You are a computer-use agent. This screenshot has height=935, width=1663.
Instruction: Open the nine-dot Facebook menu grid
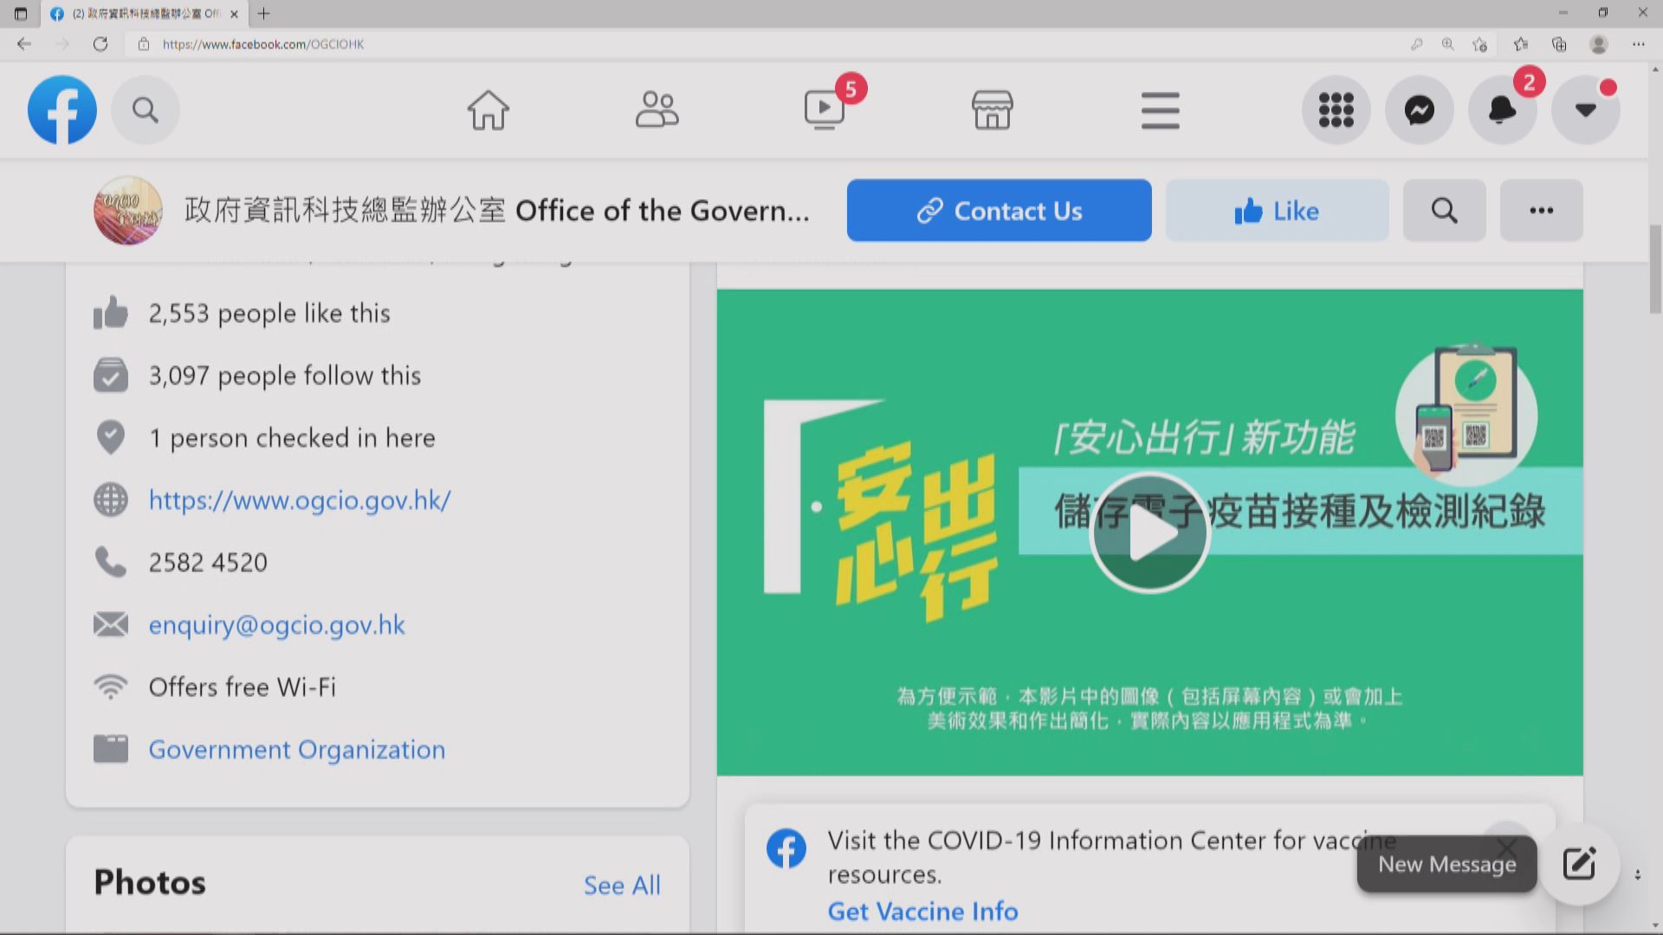tap(1336, 110)
